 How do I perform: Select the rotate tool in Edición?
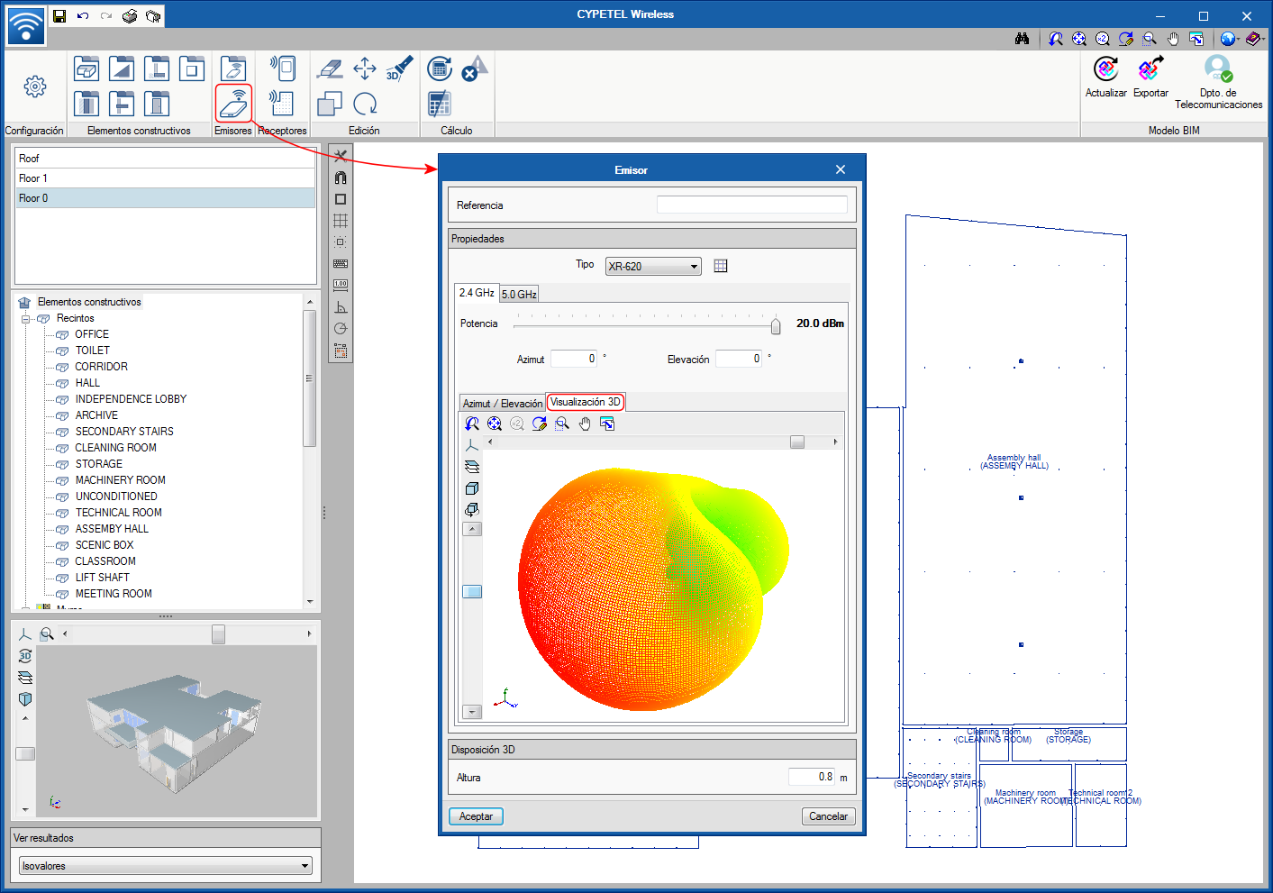[365, 104]
